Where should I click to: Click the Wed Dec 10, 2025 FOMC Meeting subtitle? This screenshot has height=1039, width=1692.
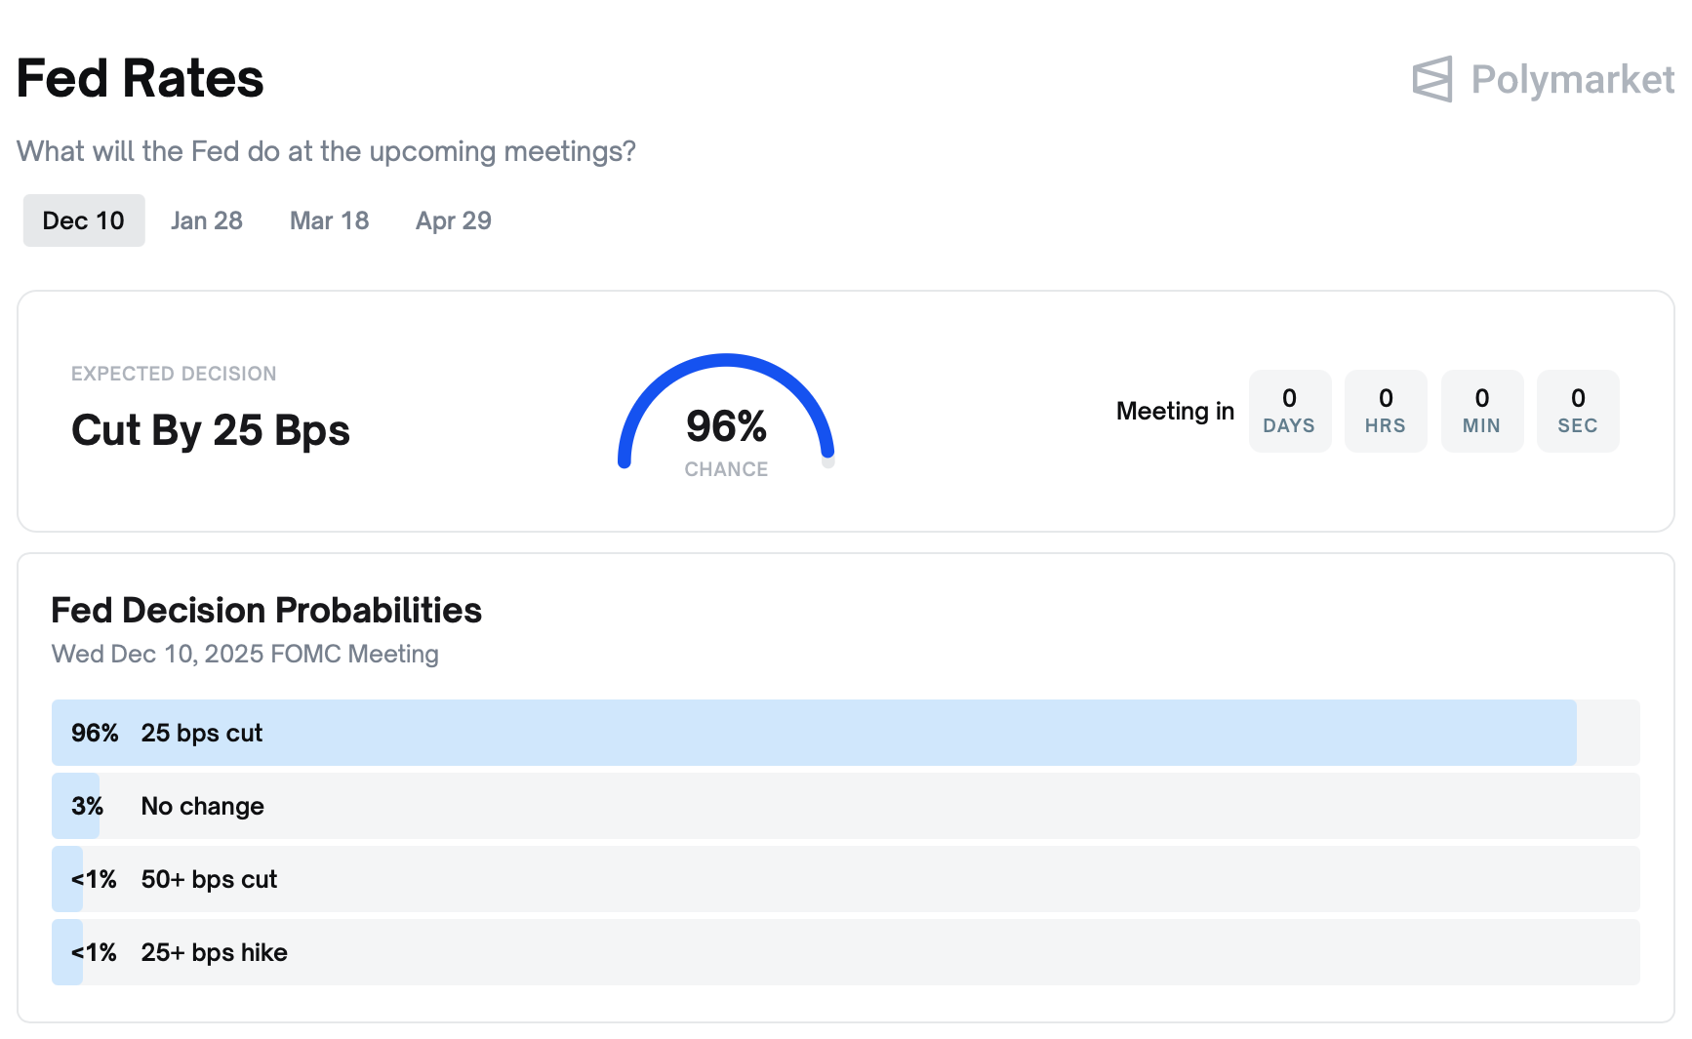point(245,654)
